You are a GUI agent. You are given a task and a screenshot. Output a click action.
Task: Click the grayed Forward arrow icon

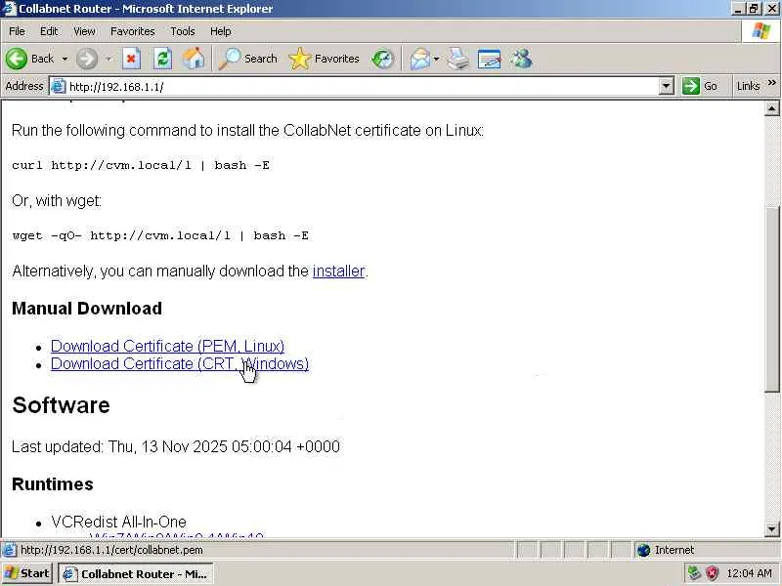(87, 59)
